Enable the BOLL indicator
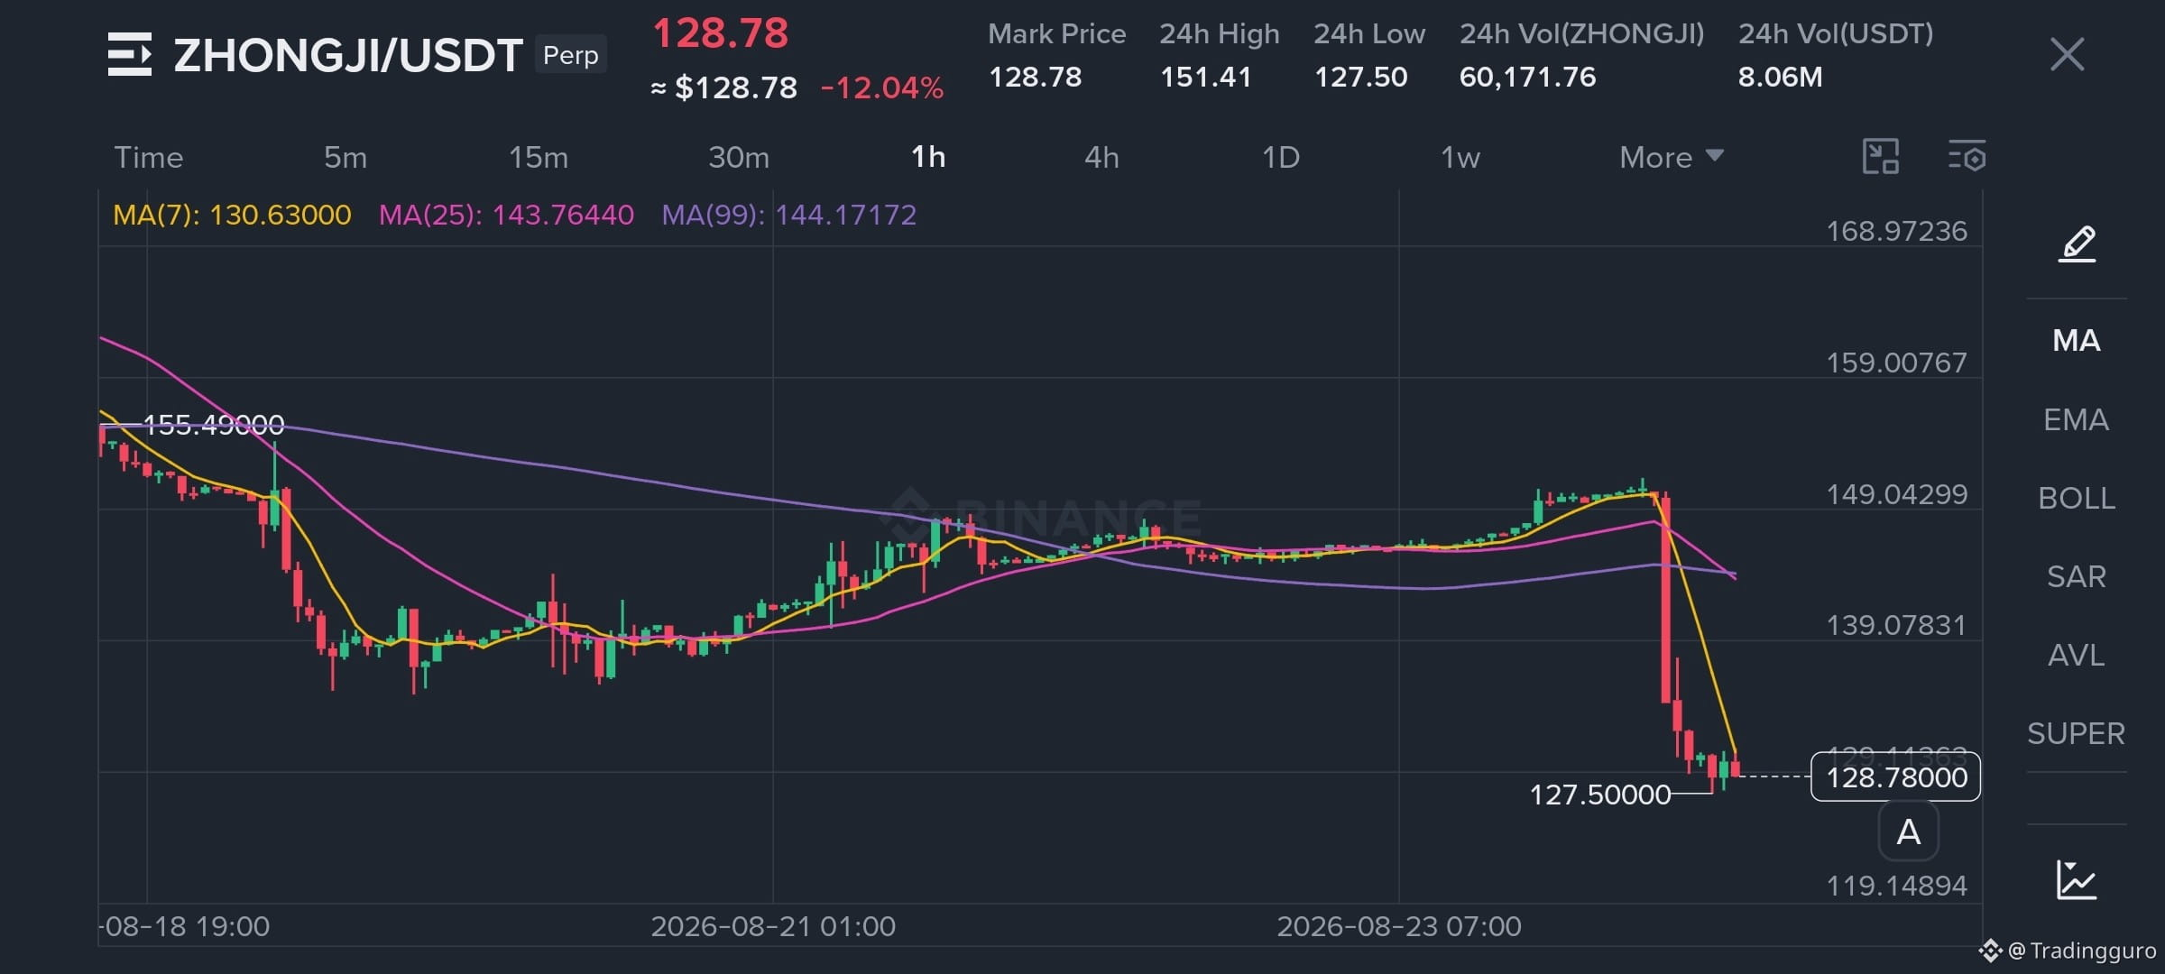The height and width of the screenshot is (974, 2165). tap(2077, 498)
